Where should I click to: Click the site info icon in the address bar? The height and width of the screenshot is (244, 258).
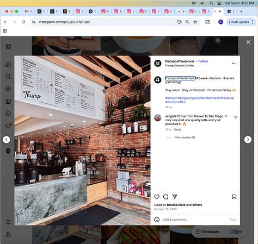(x=34, y=22)
